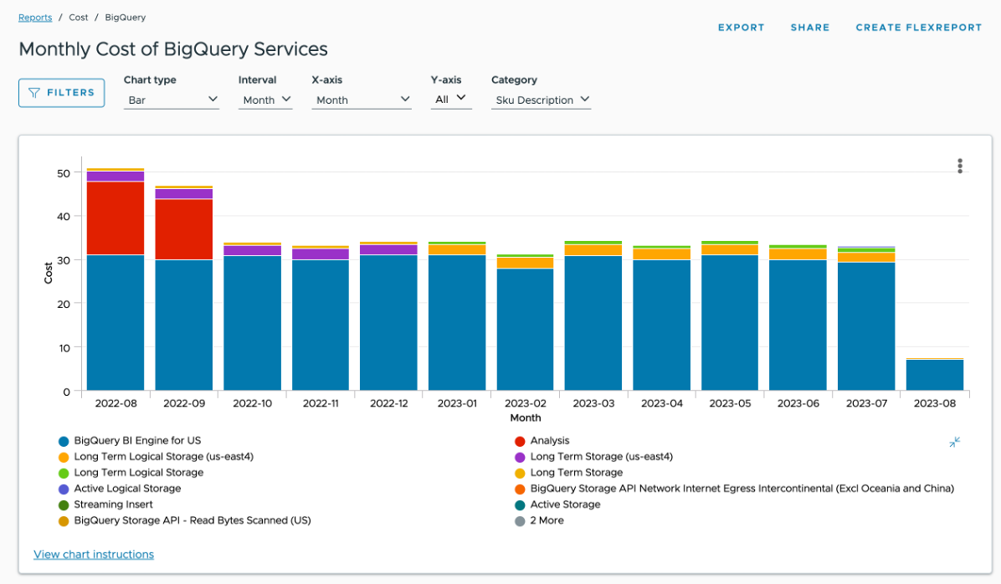Toggle BigQuery BI Engine for US legend item

(130, 440)
